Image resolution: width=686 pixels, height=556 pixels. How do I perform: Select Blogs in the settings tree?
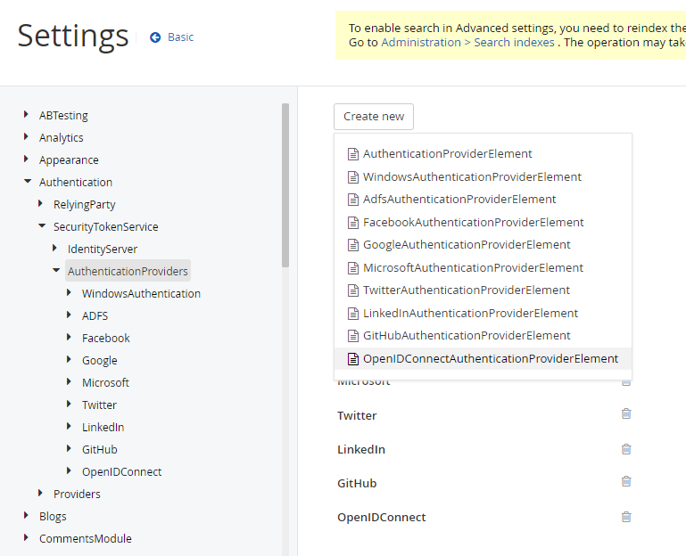coord(53,516)
